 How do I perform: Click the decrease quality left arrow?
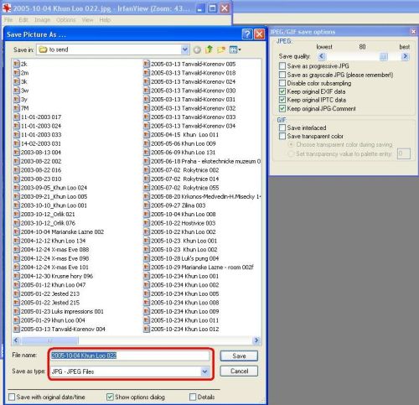[x=322, y=56]
